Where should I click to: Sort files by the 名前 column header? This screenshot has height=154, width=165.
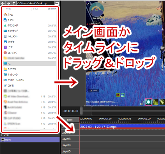coord(8,9)
